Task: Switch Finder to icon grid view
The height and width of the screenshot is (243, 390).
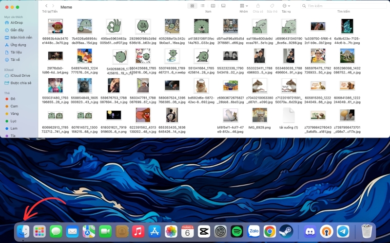Action: click(192, 6)
